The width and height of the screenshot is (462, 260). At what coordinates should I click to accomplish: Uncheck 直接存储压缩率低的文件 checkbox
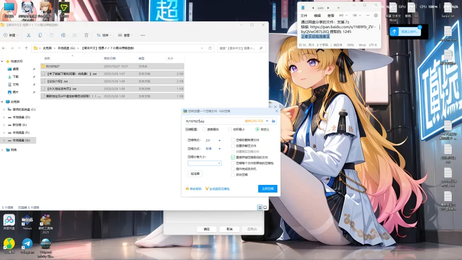click(x=233, y=157)
